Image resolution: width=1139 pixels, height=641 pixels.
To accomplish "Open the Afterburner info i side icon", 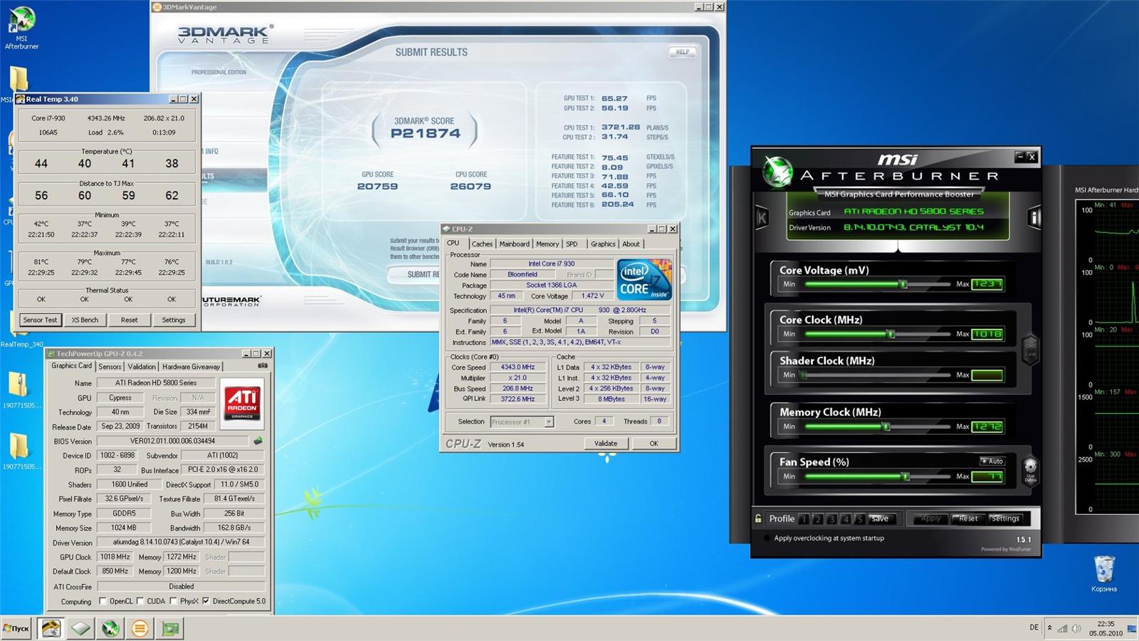I will coord(1034,217).
